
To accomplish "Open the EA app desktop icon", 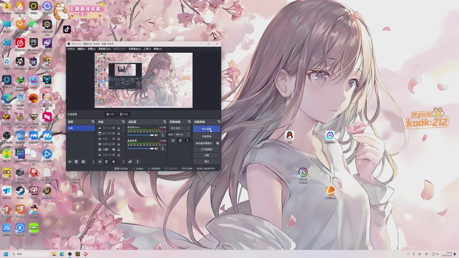I will [x=33, y=99].
